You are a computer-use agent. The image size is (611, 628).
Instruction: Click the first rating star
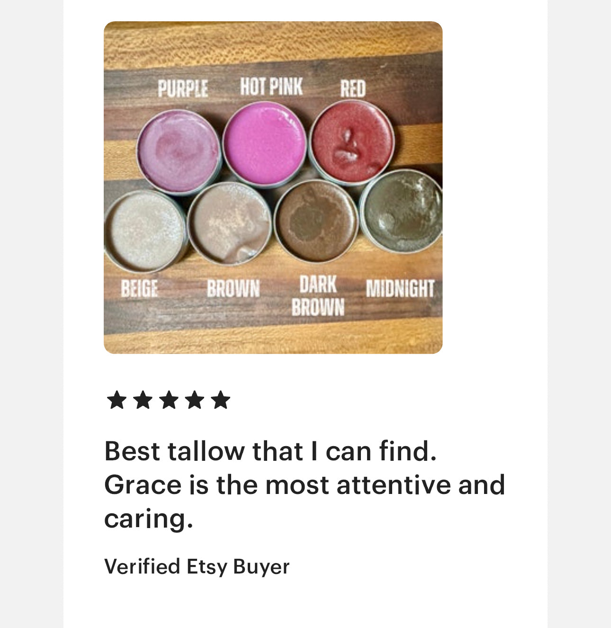tap(117, 400)
